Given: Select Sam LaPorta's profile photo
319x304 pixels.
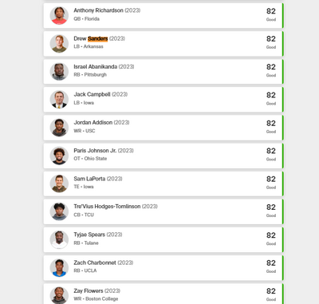Looking at the screenshot, I should (59, 184).
